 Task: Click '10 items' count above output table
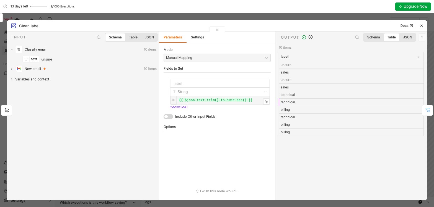[x=285, y=48]
